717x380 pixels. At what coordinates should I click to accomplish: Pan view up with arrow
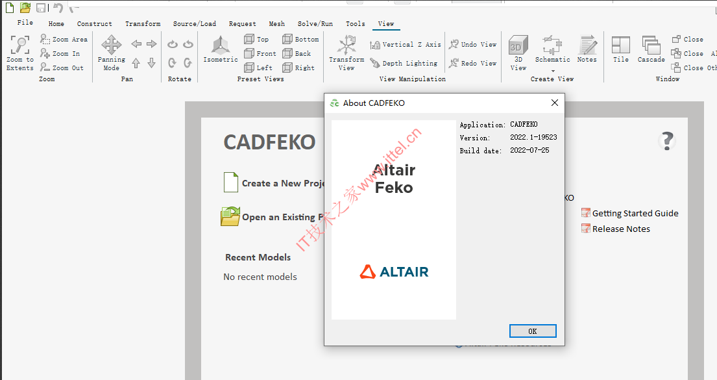click(136, 63)
